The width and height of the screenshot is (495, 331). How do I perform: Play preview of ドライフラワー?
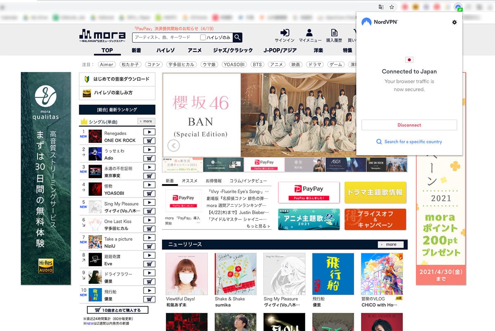click(149, 273)
